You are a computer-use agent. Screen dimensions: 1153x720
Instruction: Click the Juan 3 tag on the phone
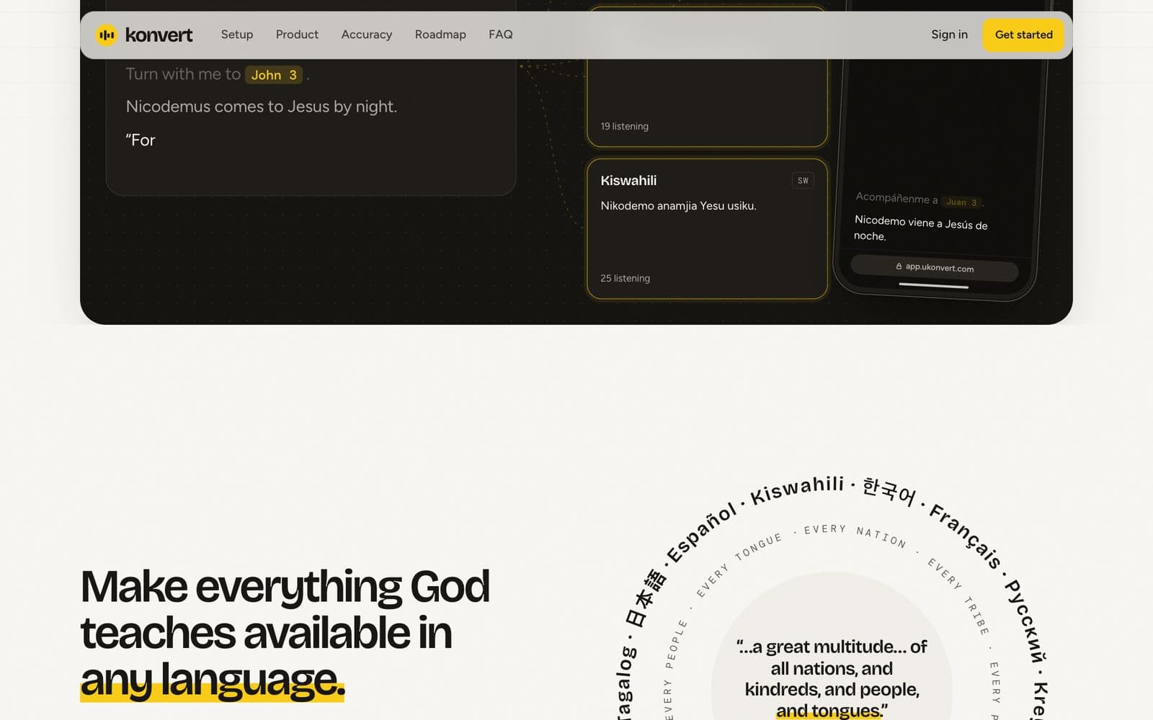pyautogui.click(x=961, y=202)
